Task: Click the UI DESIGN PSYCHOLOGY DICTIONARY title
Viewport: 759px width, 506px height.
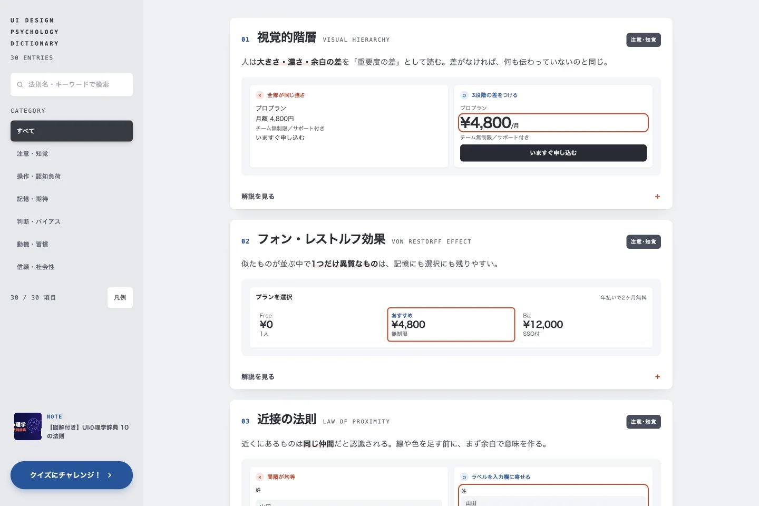Action: (35, 32)
